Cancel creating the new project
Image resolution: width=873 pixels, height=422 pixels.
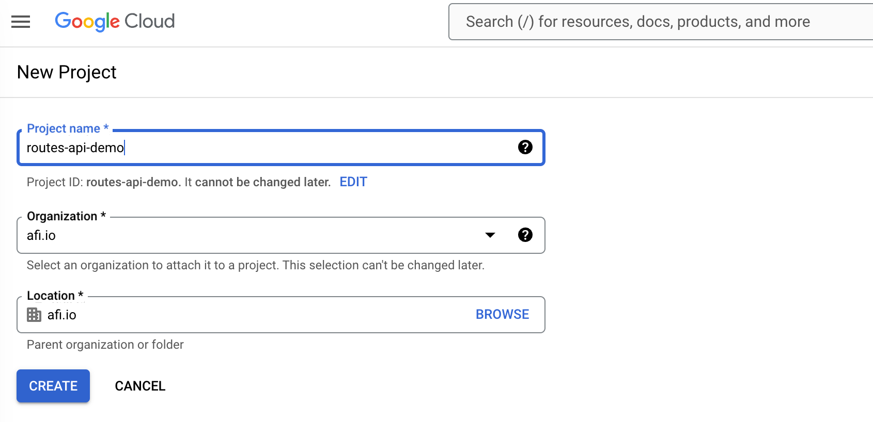[139, 385]
